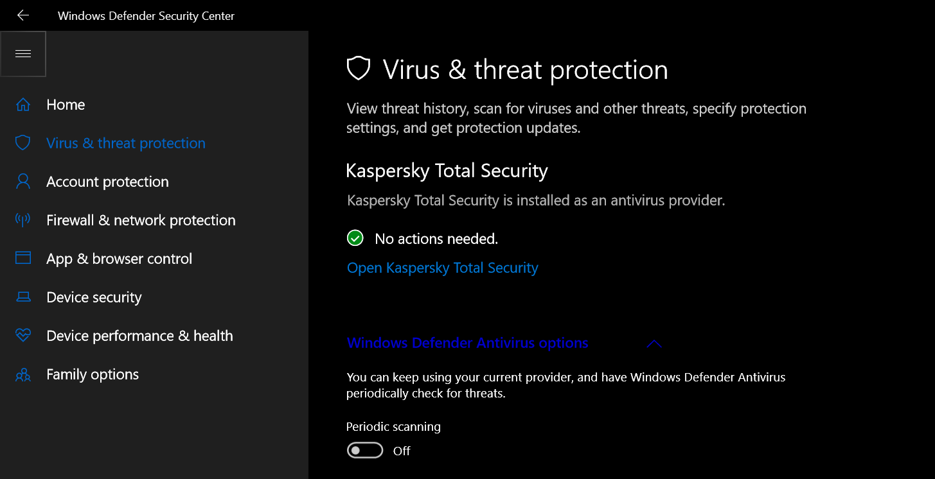The width and height of the screenshot is (935, 479).
Task: Select Firewall & network protection
Action: 141,220
